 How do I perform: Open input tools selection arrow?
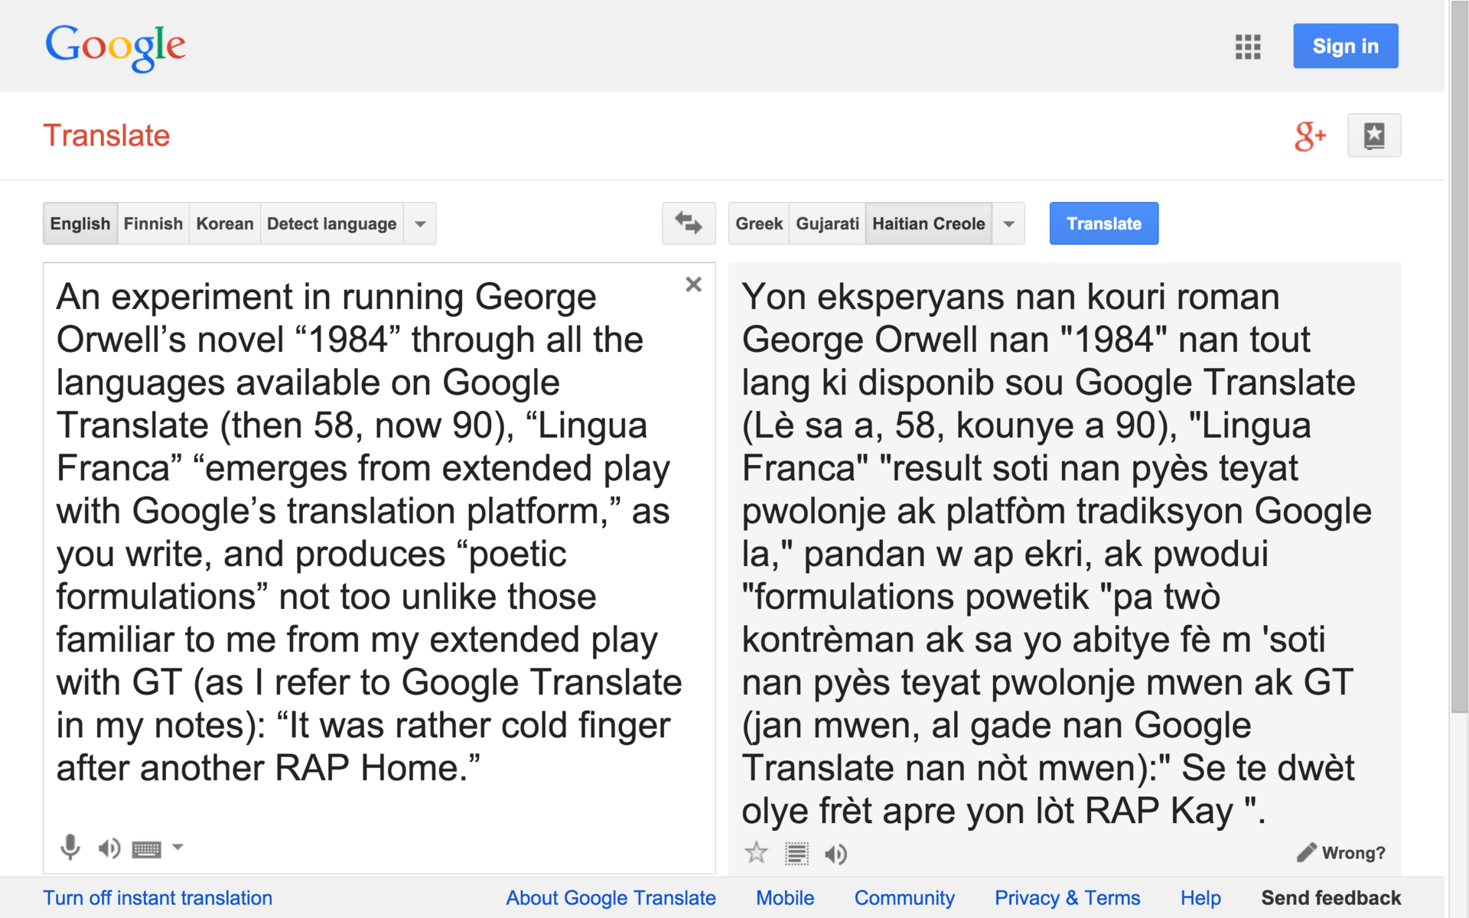coord(178,847)
